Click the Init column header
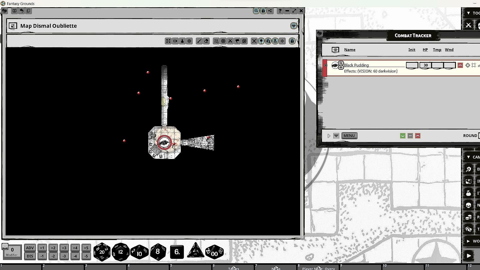 (x=411, y=50)
